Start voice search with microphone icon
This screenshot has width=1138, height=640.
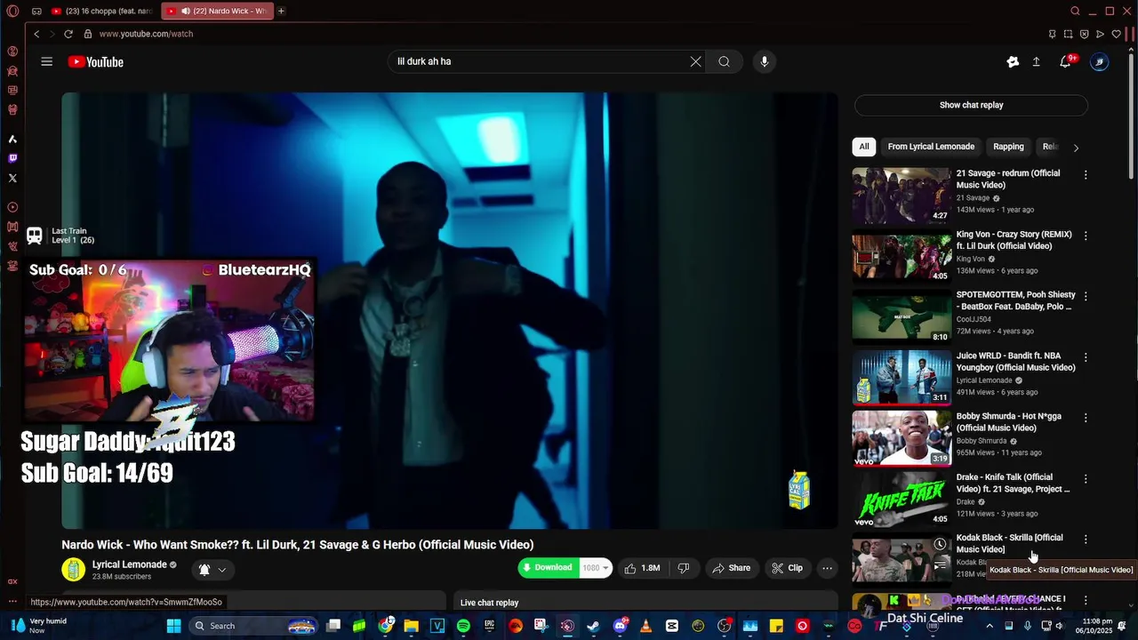coord(764,61)
